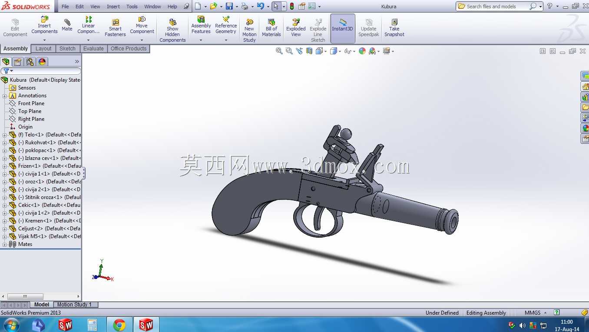Open PropertyManager tab icon
The width and height of the screenshot is (589, 332).
[18, 62]
